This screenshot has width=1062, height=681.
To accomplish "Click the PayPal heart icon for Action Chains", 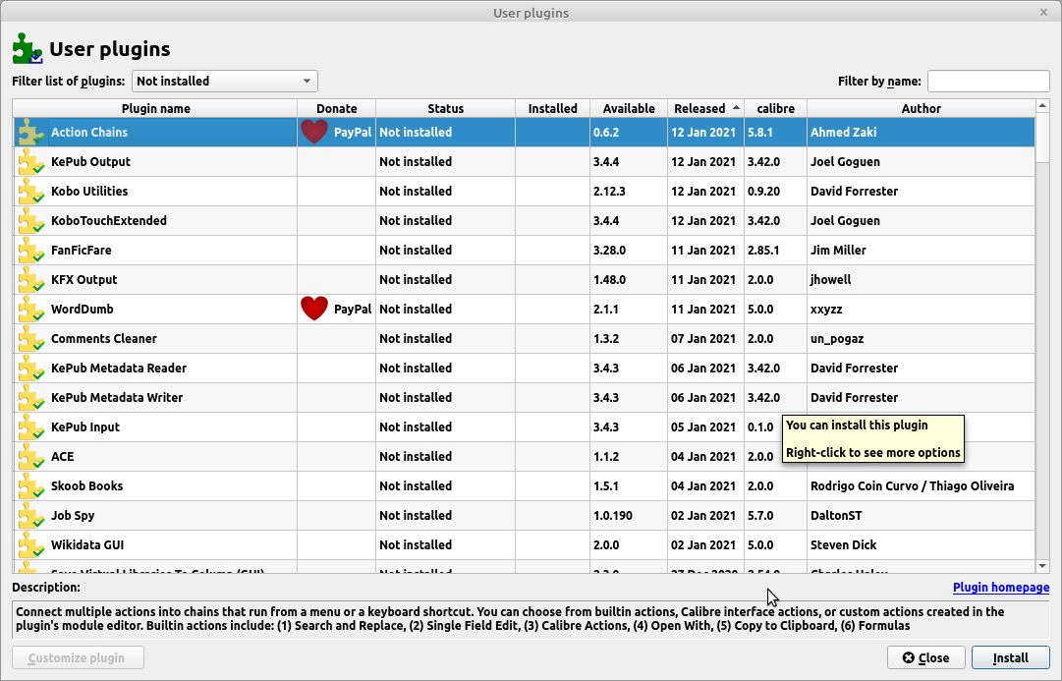I will (x=314, y=133).
